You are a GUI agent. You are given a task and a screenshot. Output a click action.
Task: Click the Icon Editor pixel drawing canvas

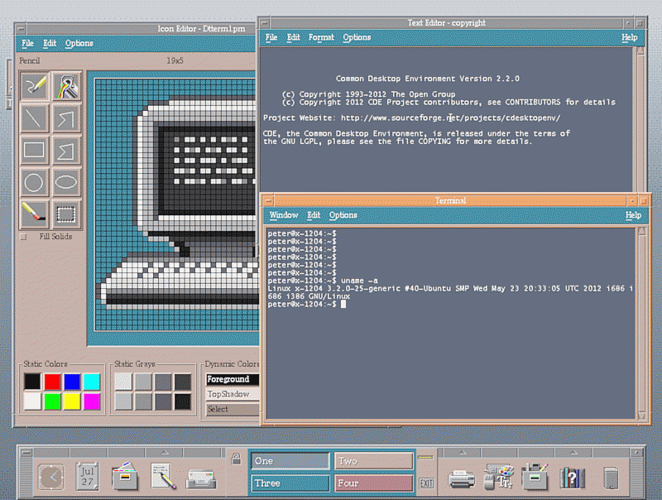click(x=175, y=204)
